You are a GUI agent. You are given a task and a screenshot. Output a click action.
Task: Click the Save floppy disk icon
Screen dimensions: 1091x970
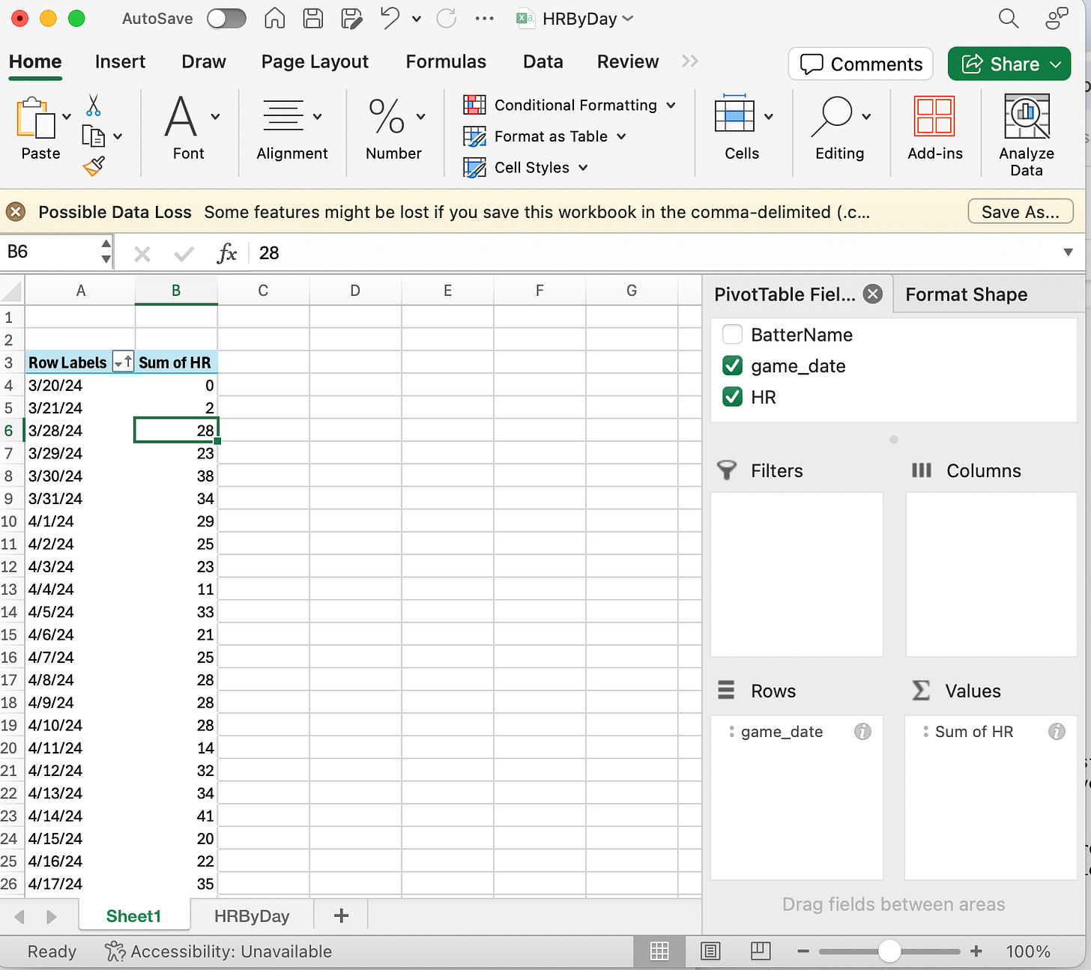(x=313, y=18)
